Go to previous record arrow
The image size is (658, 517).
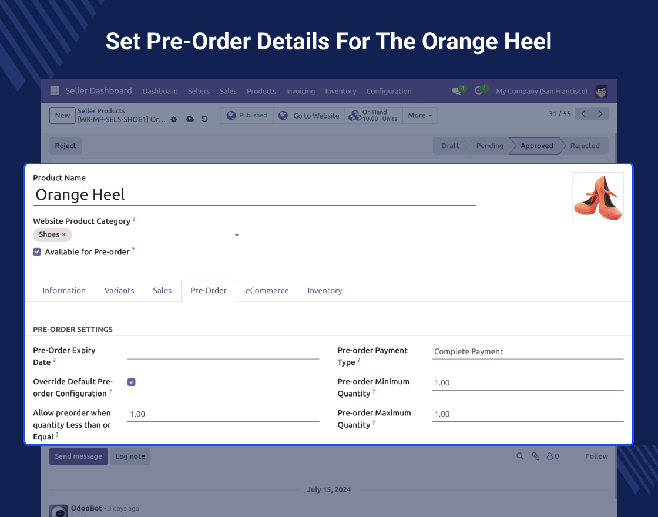coord(583,114)
